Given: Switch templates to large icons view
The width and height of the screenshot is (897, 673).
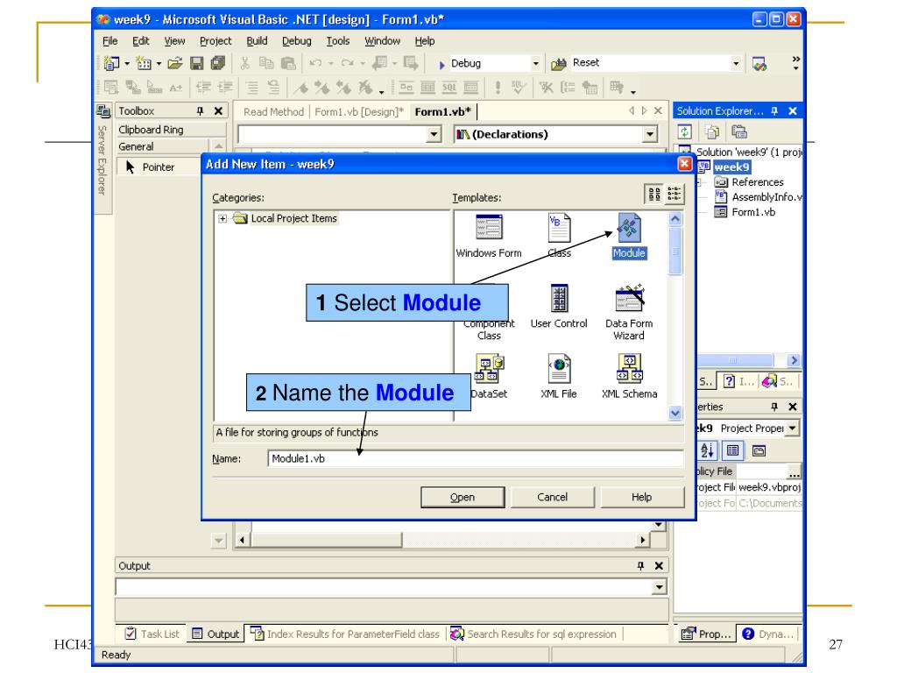Looking at the screenshot, I should pos(654,194).
